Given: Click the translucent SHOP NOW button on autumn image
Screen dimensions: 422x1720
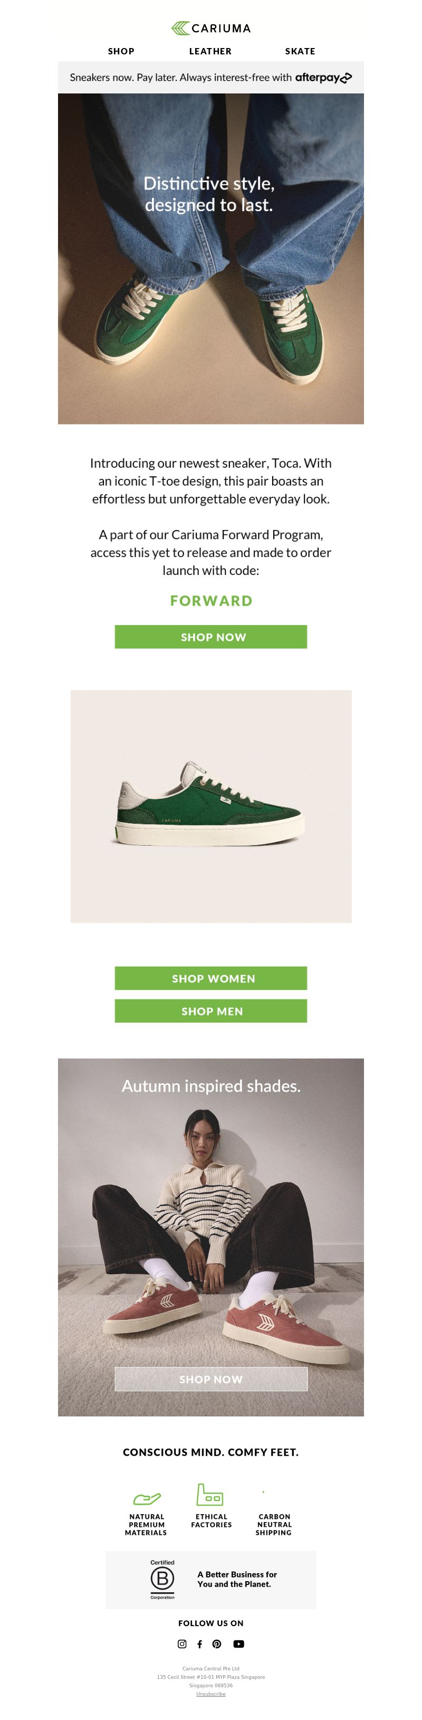Looking at the screenshot, I should pyautogui.click(x=210, y=1379).
